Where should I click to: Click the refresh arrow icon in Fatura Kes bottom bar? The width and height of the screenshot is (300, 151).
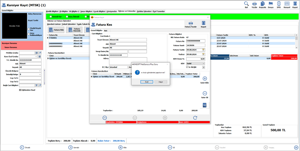[195, 118]
